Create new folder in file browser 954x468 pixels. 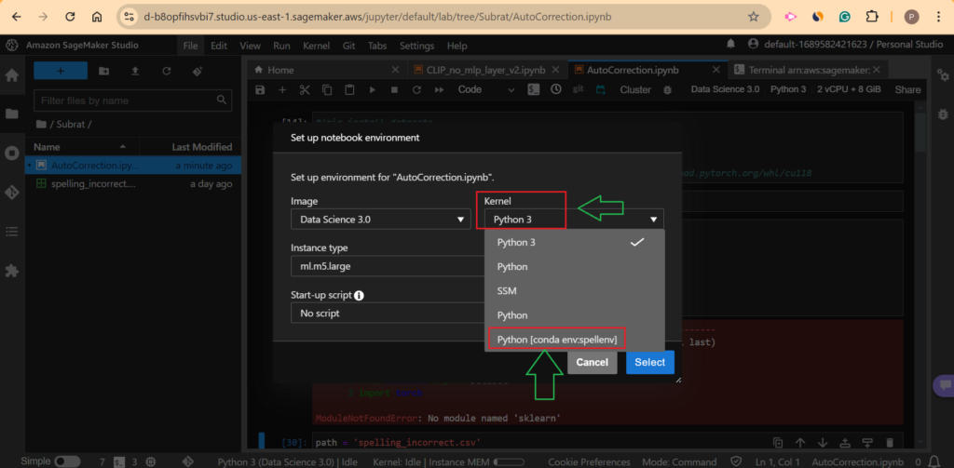[x=103, y=71]
